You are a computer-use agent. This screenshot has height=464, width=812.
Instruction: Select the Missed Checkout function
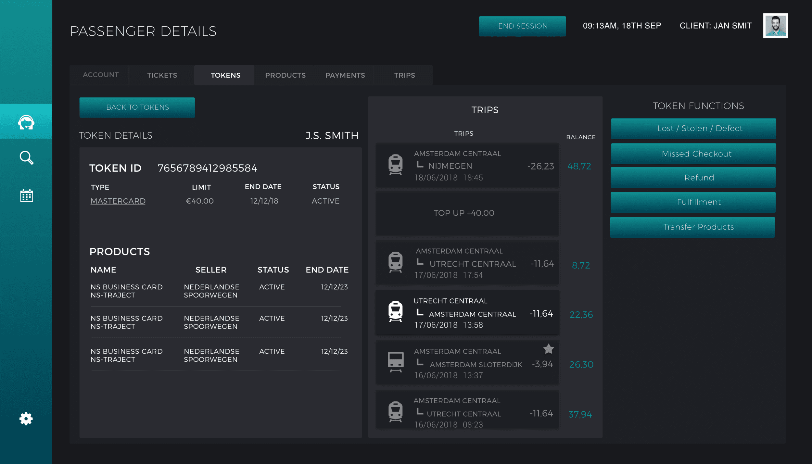[693, 154]
